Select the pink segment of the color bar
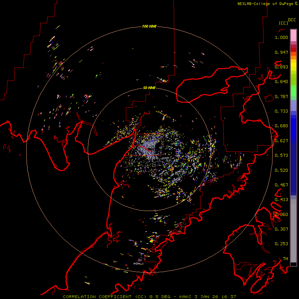 293,36
